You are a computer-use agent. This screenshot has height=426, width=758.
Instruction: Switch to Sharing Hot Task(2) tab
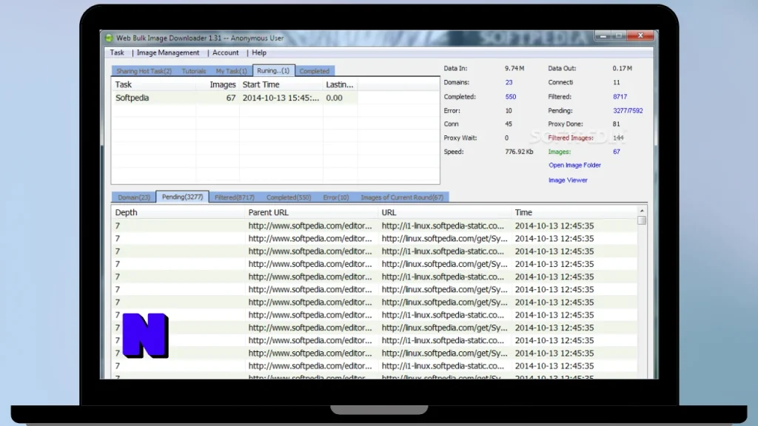point(144,71)
